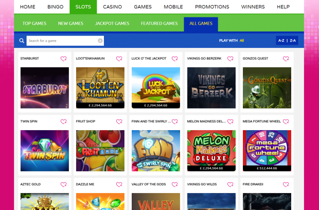The height and width of the screenshot is (210, 319).
Task: Open the Starburst game thumbnail
Action: pyautogui.click(x=45, y=88)
